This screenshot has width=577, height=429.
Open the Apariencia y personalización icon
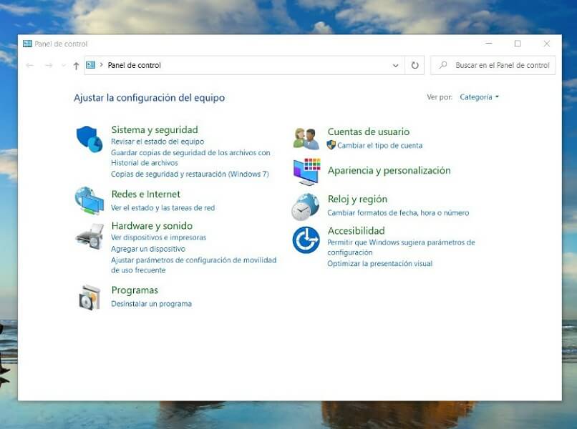[306, 171]
